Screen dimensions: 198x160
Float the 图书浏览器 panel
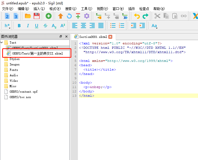[x=61, y=37]
